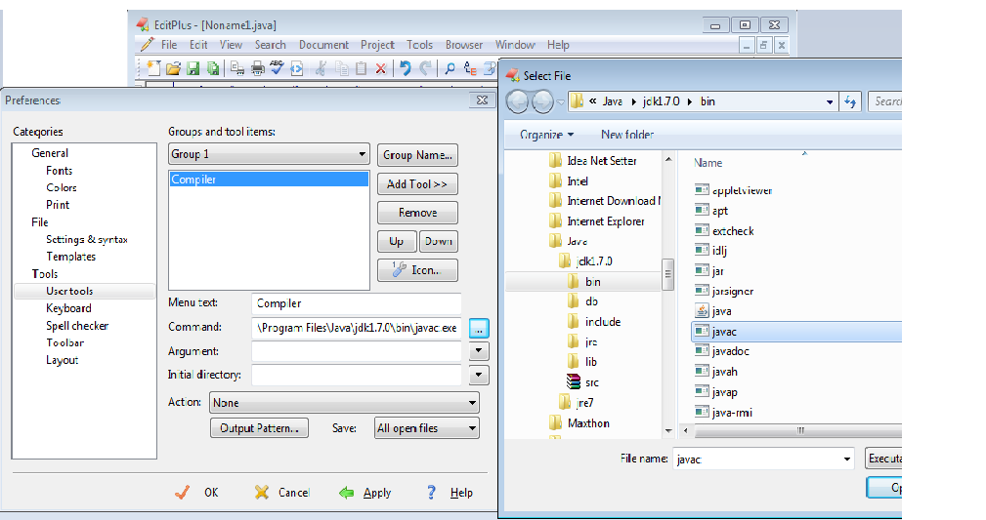Image resolution: width=986 pixels, height=520 pixels.
Task: Click Refresh icon beside address bar
Action: tap(850, 101)
